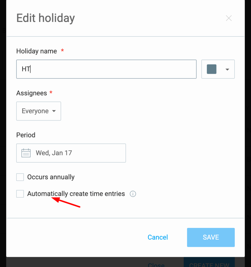Click the X to close Edit holiday dialog
Screen dimensions: 251x267
(229, 18)
